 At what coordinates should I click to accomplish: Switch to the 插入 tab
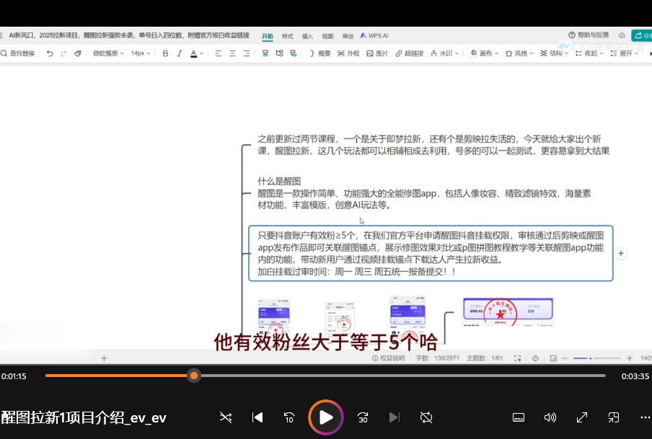tap(308, 36)
